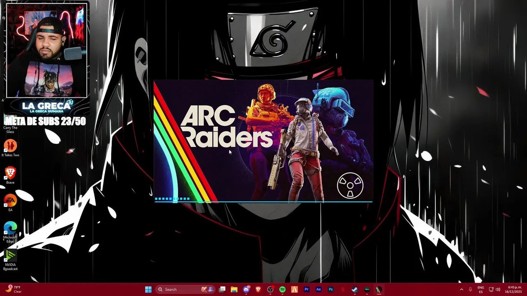Click the ARC Raiders splash screen image

(x=263, y=141)
